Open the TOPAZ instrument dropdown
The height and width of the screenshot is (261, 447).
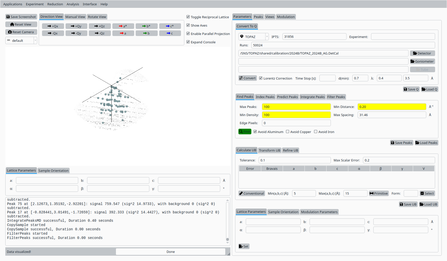(253, 37)
